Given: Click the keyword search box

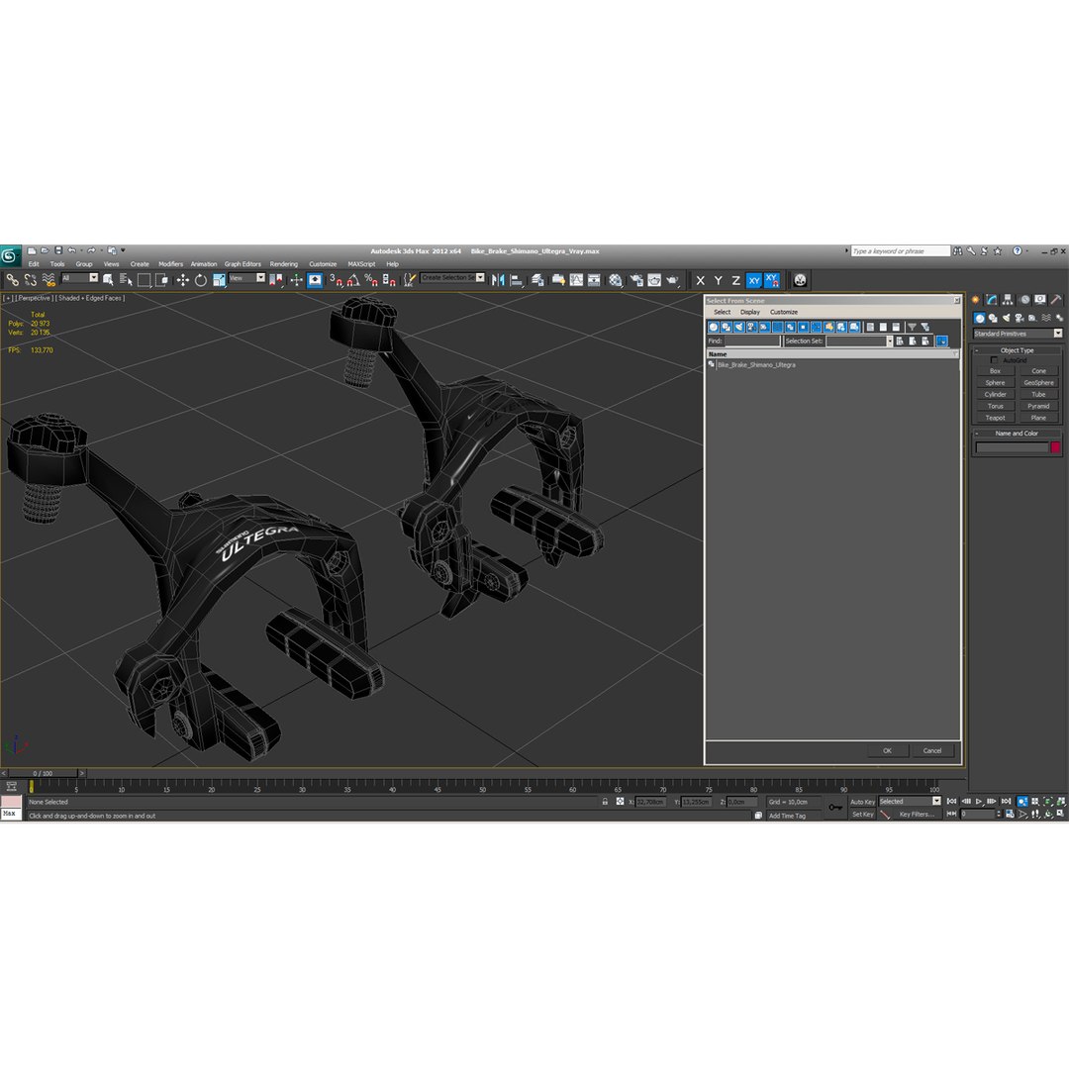Looking at the screenshot, I should click(900, 250).
